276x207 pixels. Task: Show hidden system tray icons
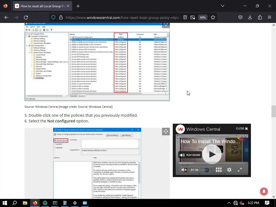[x=229, y=203]
